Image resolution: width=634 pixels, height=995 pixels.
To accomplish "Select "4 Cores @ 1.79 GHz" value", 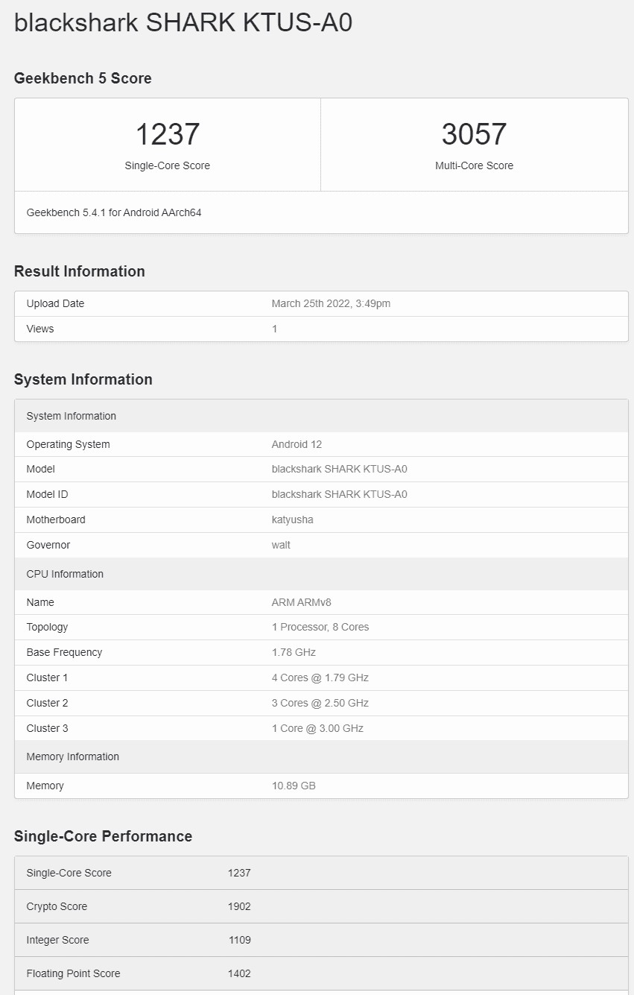I will tap(320, 677).
